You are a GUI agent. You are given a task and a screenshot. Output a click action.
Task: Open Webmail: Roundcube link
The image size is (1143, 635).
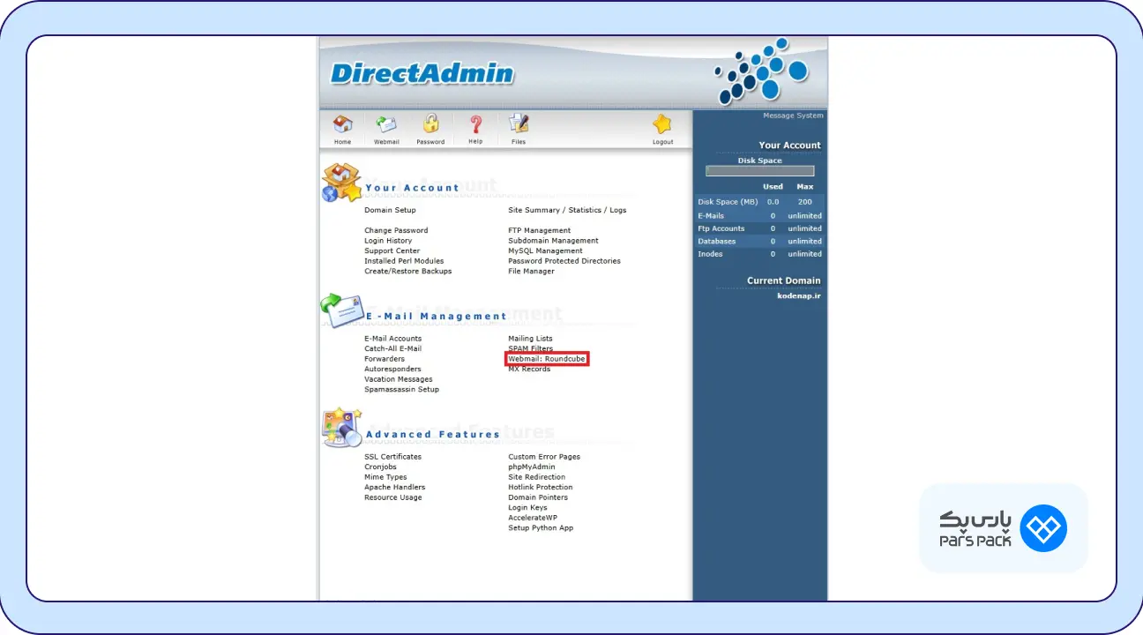(547, 359)
